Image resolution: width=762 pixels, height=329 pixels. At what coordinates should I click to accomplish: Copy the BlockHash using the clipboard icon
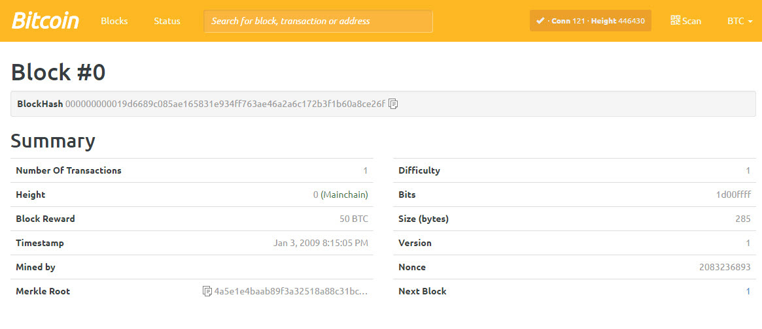click(x=393, y=104)
